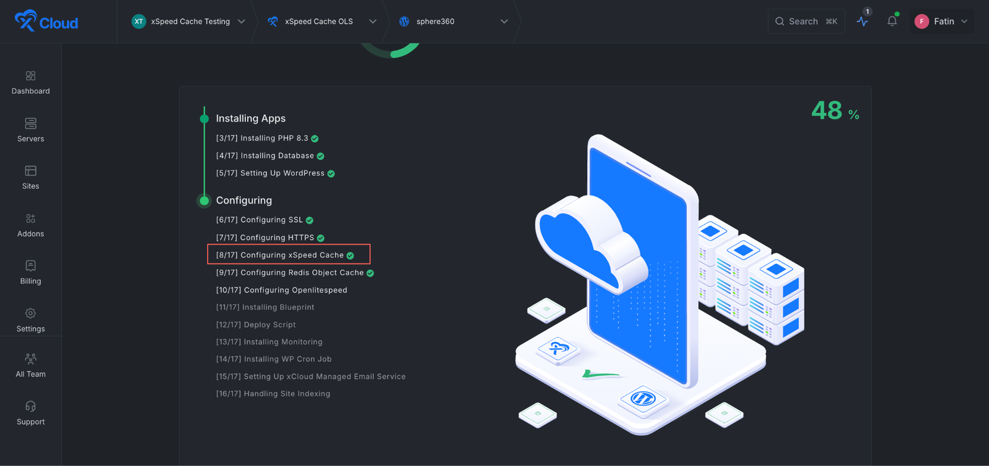Viewport: 989px width, 466px height.
Task: Click the green check next to Installing PHP 8.3
Action: (x=315, y=139)
